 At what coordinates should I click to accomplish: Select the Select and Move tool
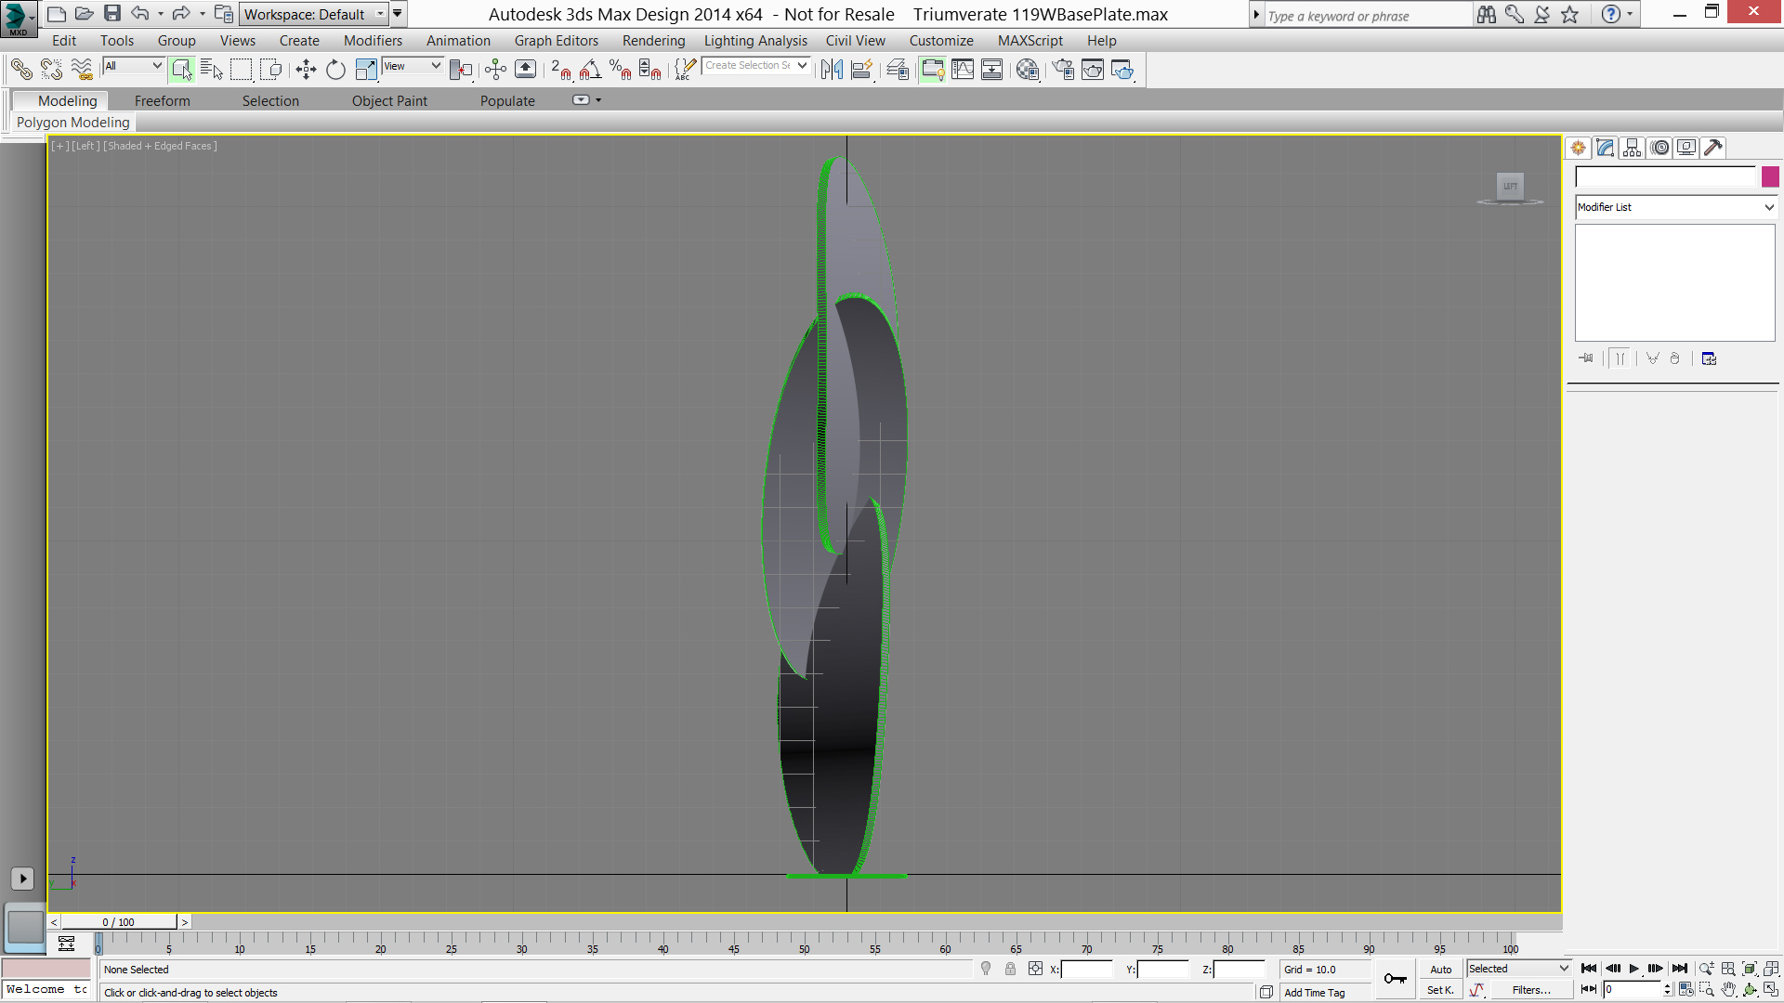306,70
